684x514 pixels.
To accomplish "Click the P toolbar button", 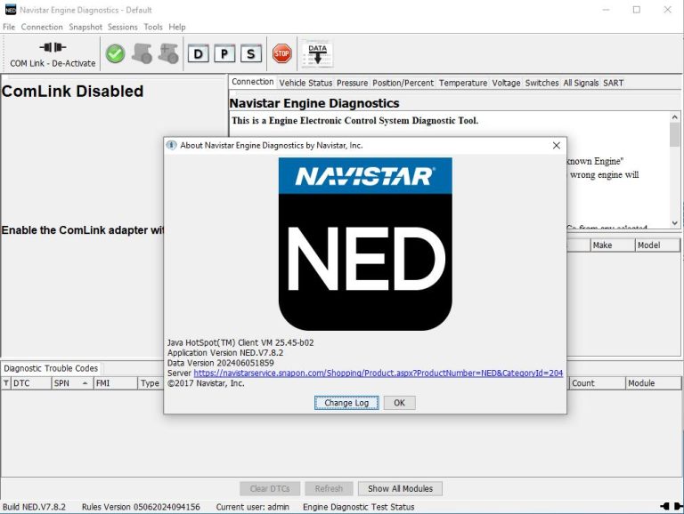I will point(224,54).
